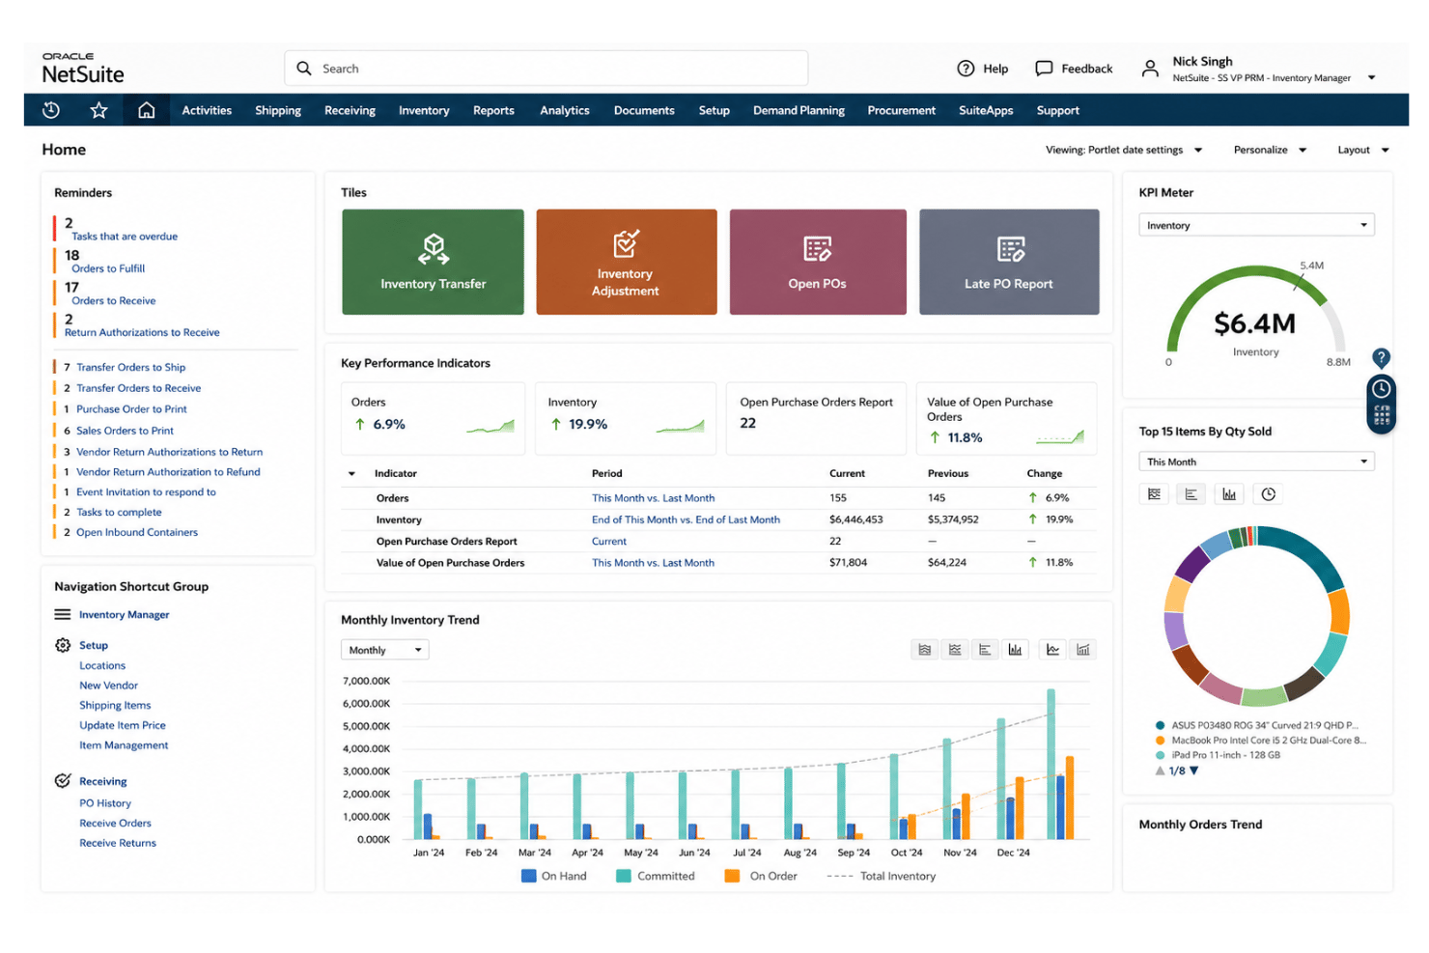Viewport: 1429px width, 953px height.
Task: Click the Orders KPI card
Action: pos(433,418)
